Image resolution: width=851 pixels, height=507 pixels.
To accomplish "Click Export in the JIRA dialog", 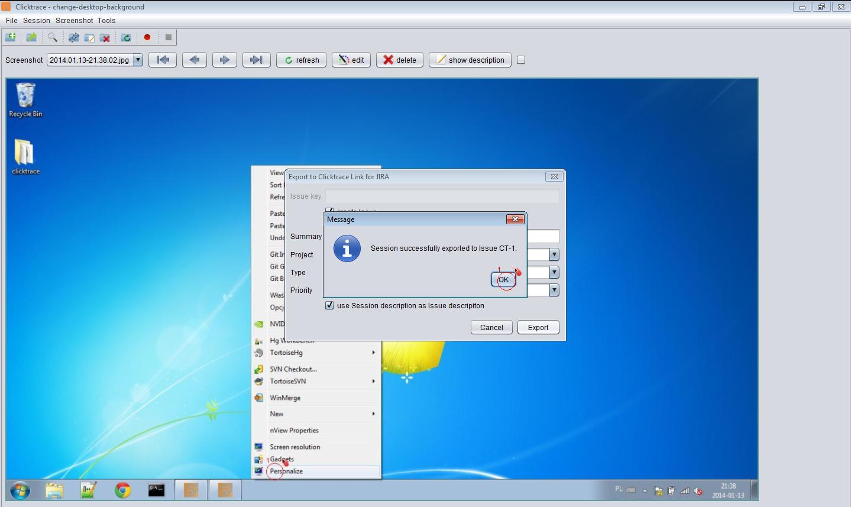I will [538, 327].
